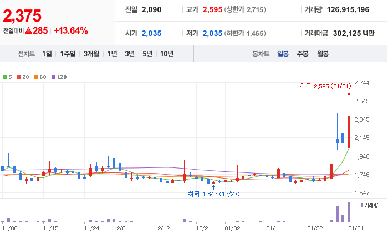This screenshot has height=241, width=388.
Task: Switch chart to 1년 period
Action: (112, 54)
